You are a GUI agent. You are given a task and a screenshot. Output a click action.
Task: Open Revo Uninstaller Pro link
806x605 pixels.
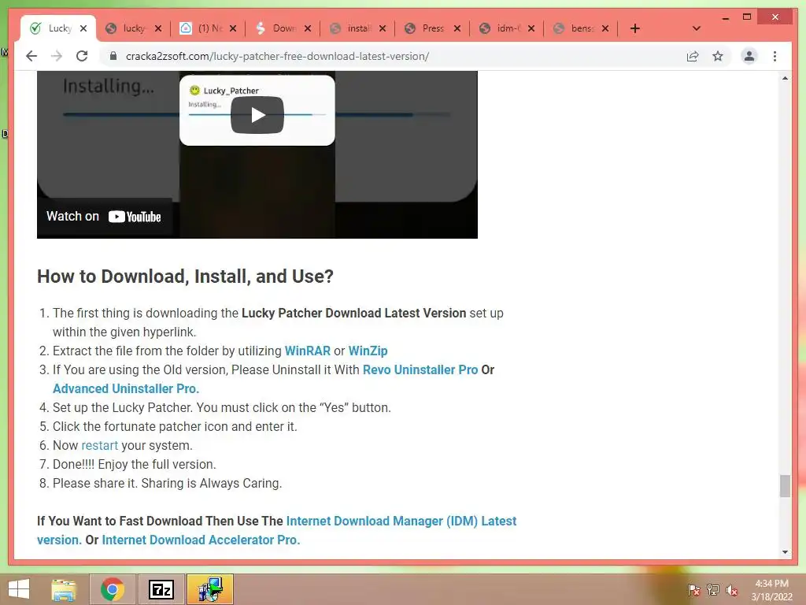(x=420, y=370)
